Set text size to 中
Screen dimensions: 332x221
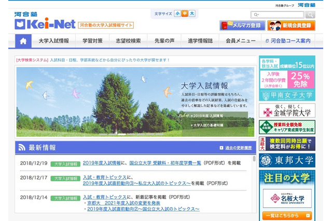coord(185,13)
